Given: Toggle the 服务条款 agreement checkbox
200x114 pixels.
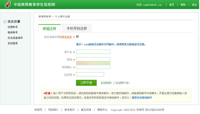Looking at the screenshot, I should [77, 37].
